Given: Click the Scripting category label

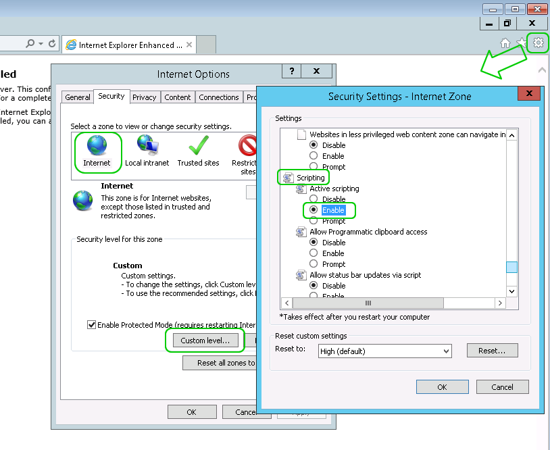Looking at the screenshot, I should pyautogui.click(x=311, y=178).
